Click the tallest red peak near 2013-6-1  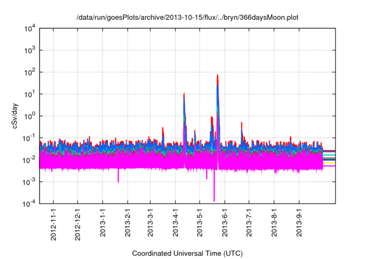217,76
